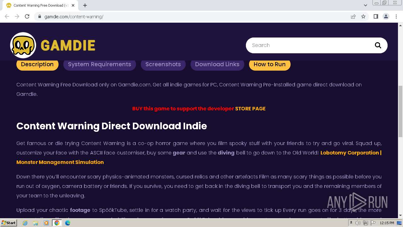Click the bold 'footage' keyword link
The image size is (403, 227).
[80, 210]
